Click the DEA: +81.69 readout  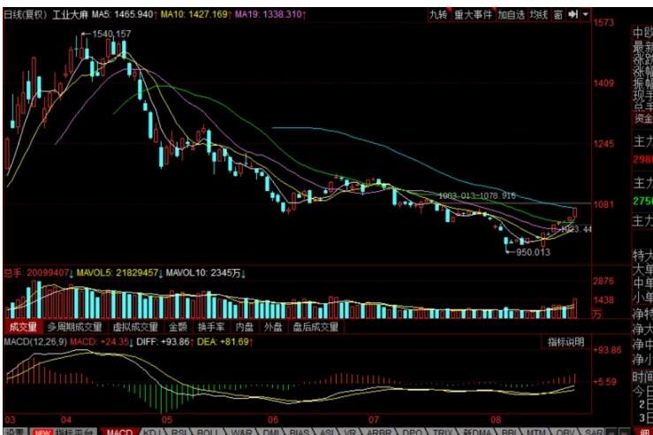pyautogui.click(x=225, y=342)
